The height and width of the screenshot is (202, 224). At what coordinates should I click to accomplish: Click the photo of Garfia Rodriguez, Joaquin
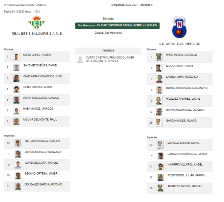(x=159, y=112)
